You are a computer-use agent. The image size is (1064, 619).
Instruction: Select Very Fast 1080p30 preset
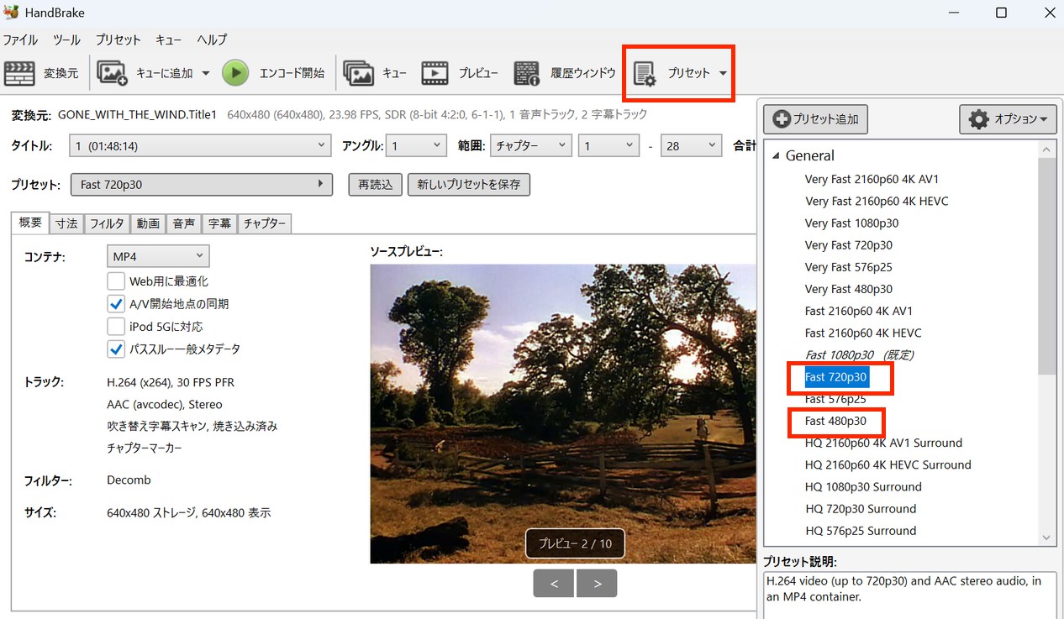[851, 223]
